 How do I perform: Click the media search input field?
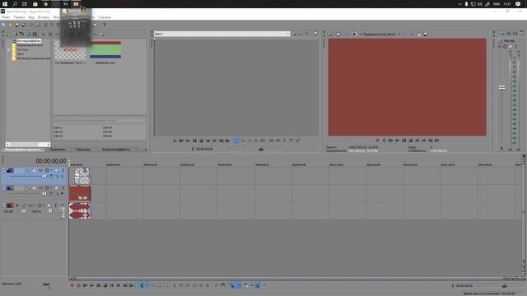coord(99,120)
